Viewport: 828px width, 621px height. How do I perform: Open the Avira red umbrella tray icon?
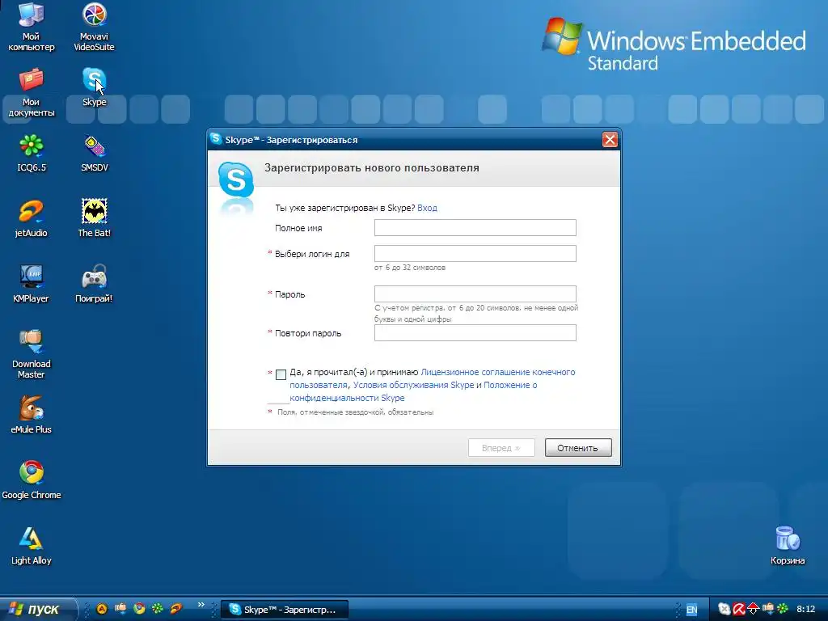[739, 609]
